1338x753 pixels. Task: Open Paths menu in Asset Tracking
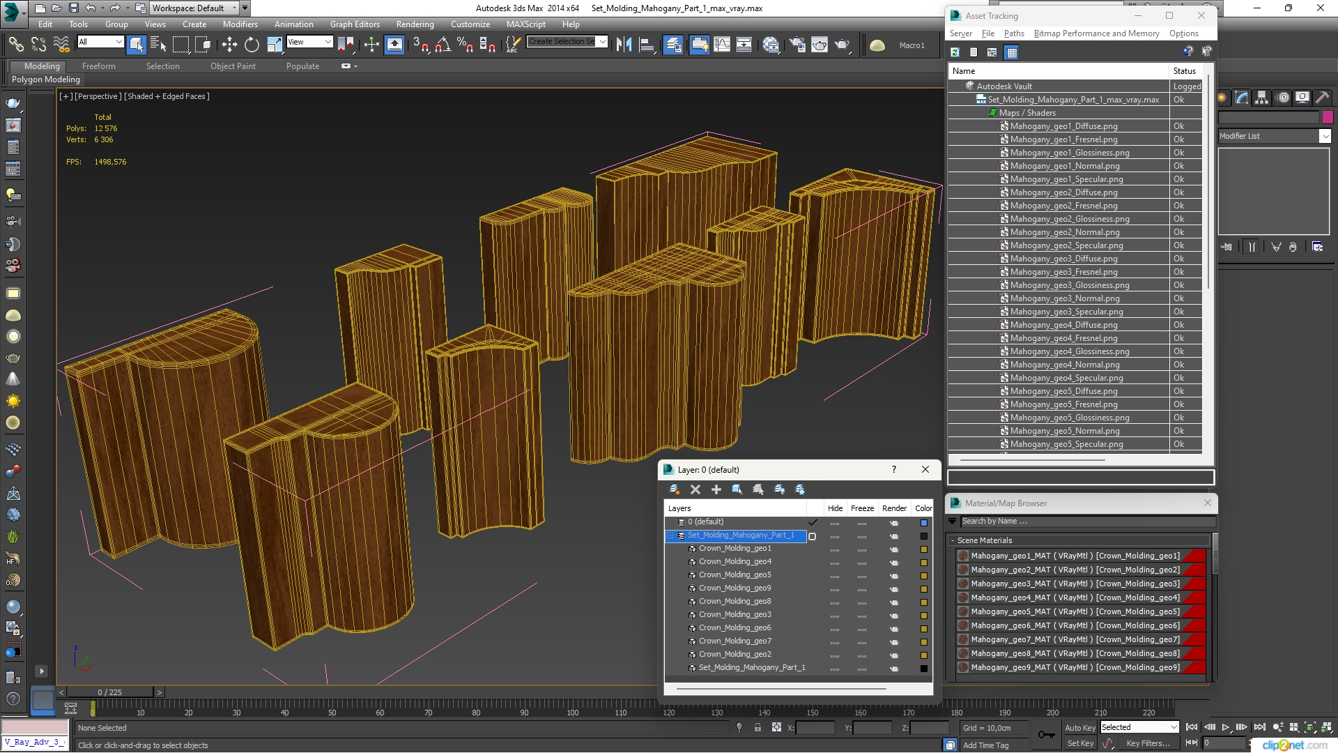point(1014,33)
